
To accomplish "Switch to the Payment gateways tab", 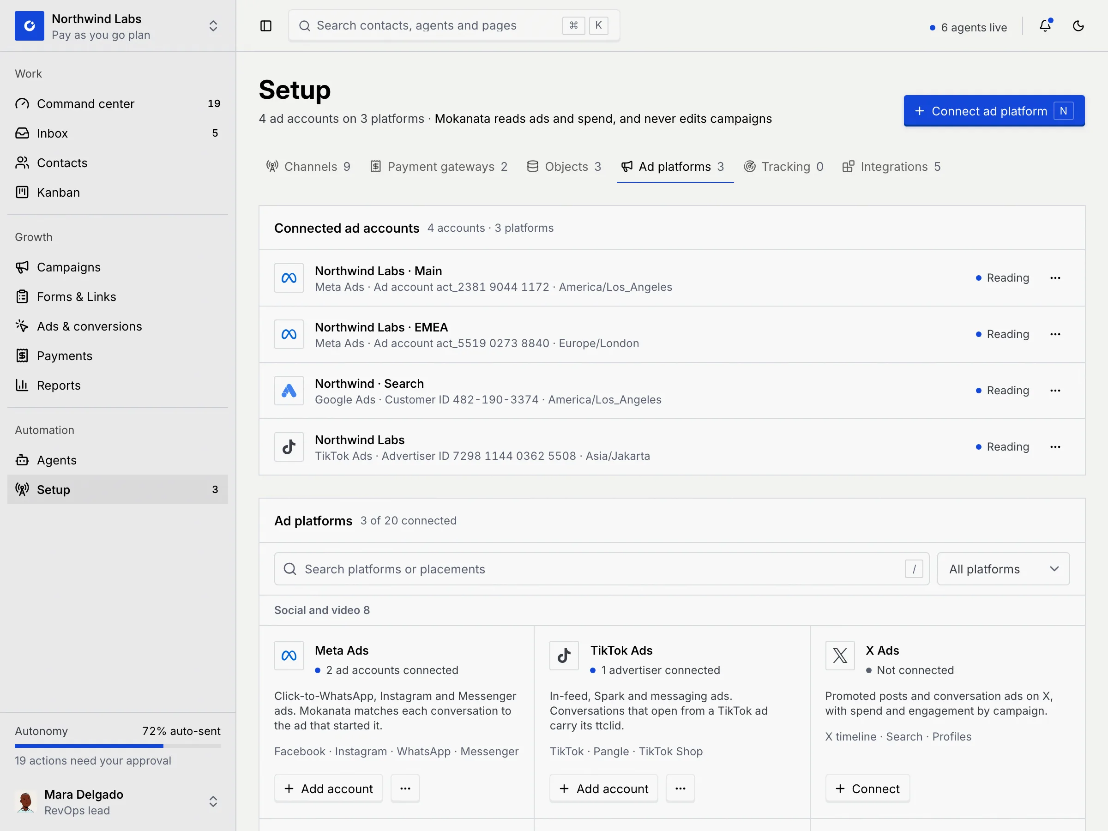I will tap(439, 167).
